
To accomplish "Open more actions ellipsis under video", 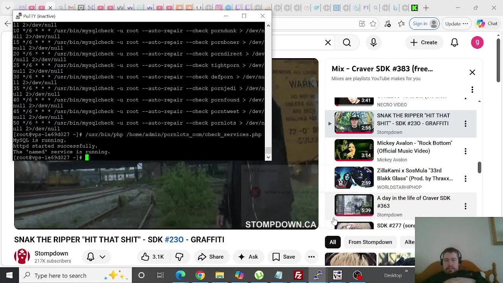I will point(311,257).
